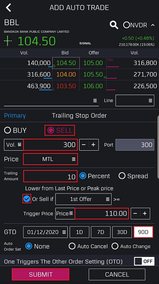Open the stock search magnifier
159x284 pixels.
pyautogui.click(x=114, y=25)
